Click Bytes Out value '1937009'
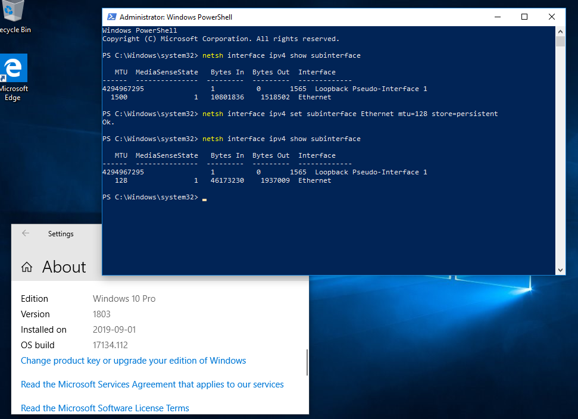 coord(275,180)
